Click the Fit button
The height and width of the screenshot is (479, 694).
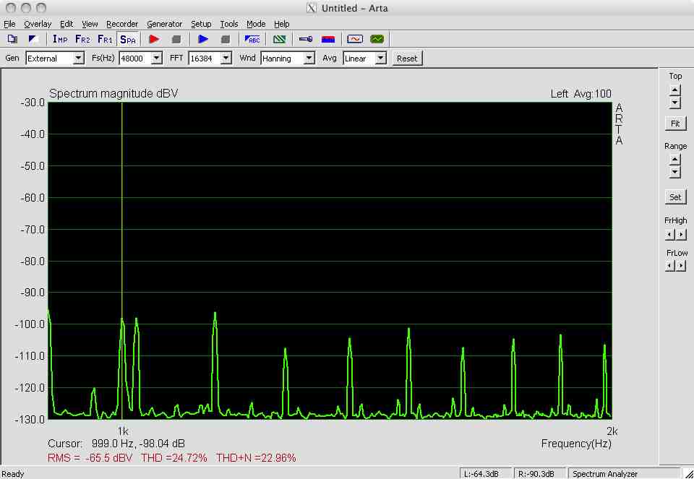675,124
